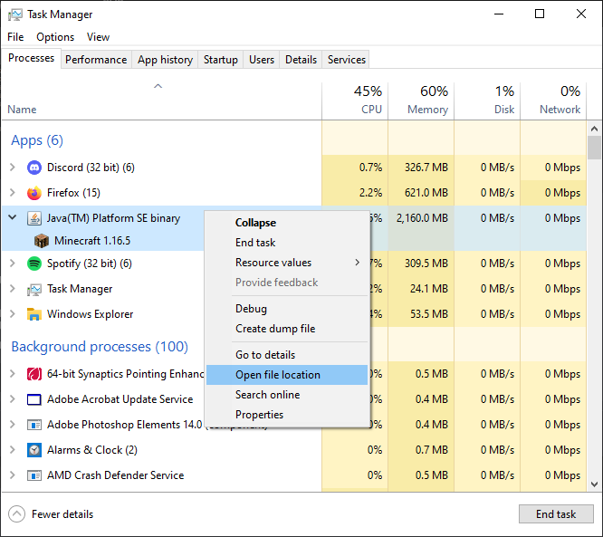This screenshot has height=537, width=603.
Task: Choose Search online
Action: click(287, 395)
